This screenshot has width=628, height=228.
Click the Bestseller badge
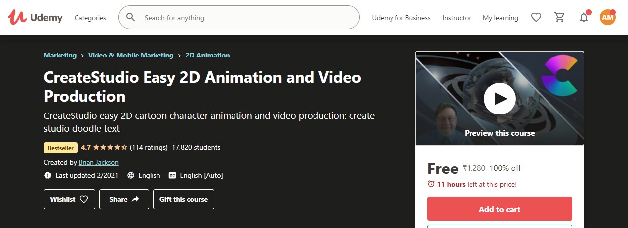point(61,148)
